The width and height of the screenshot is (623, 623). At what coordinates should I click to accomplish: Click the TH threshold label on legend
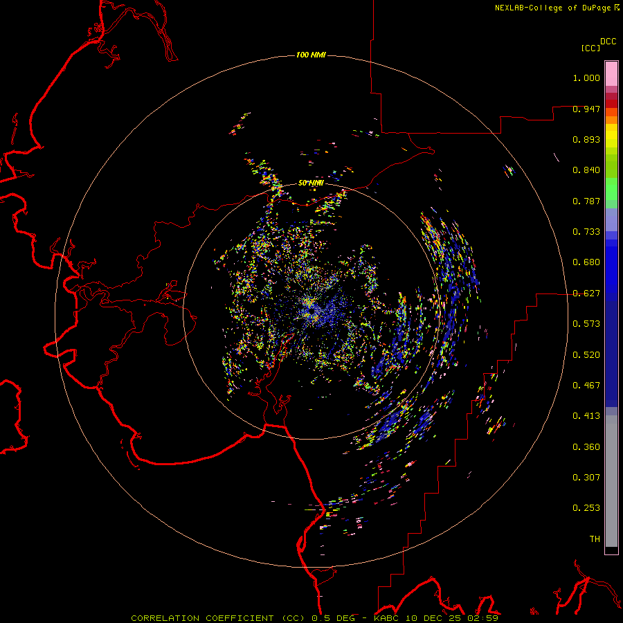click(595, 539)
